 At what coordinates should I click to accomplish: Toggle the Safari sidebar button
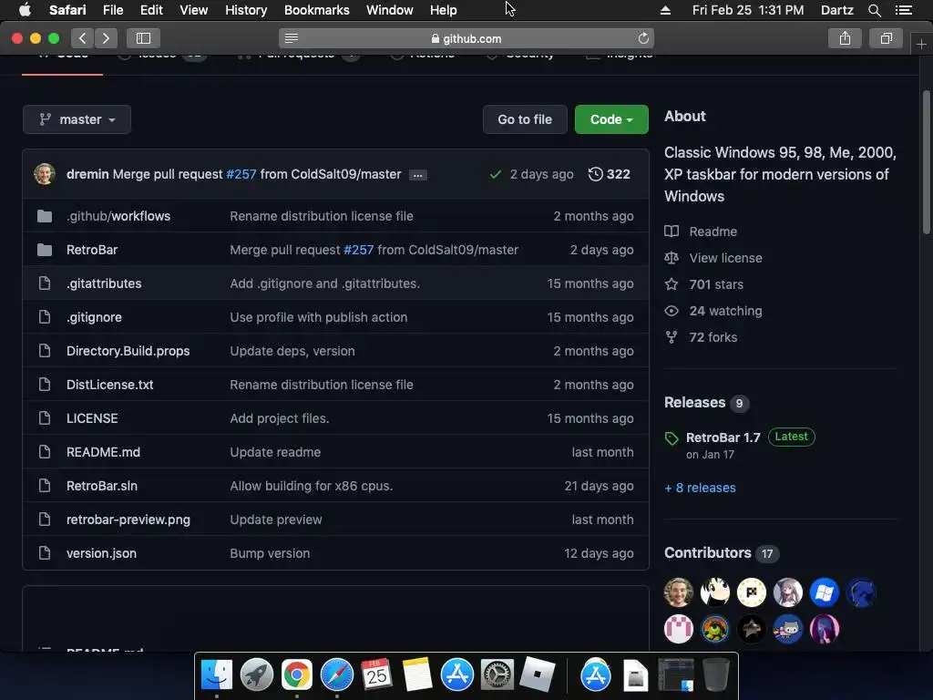click(143, 38)
